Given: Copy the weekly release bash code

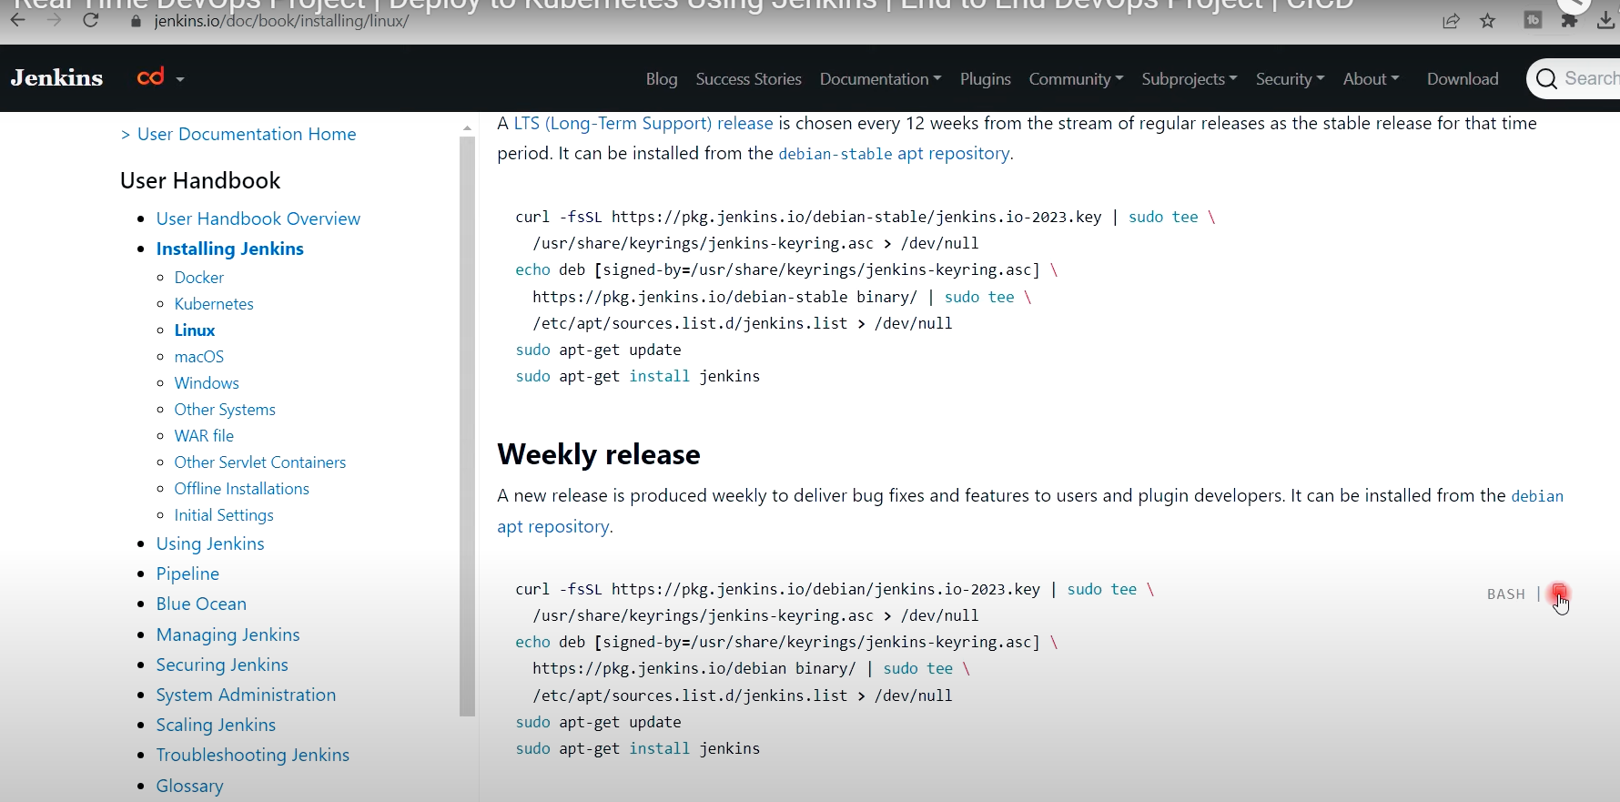Looking at the screenshot, I should tap(1559, 593).
